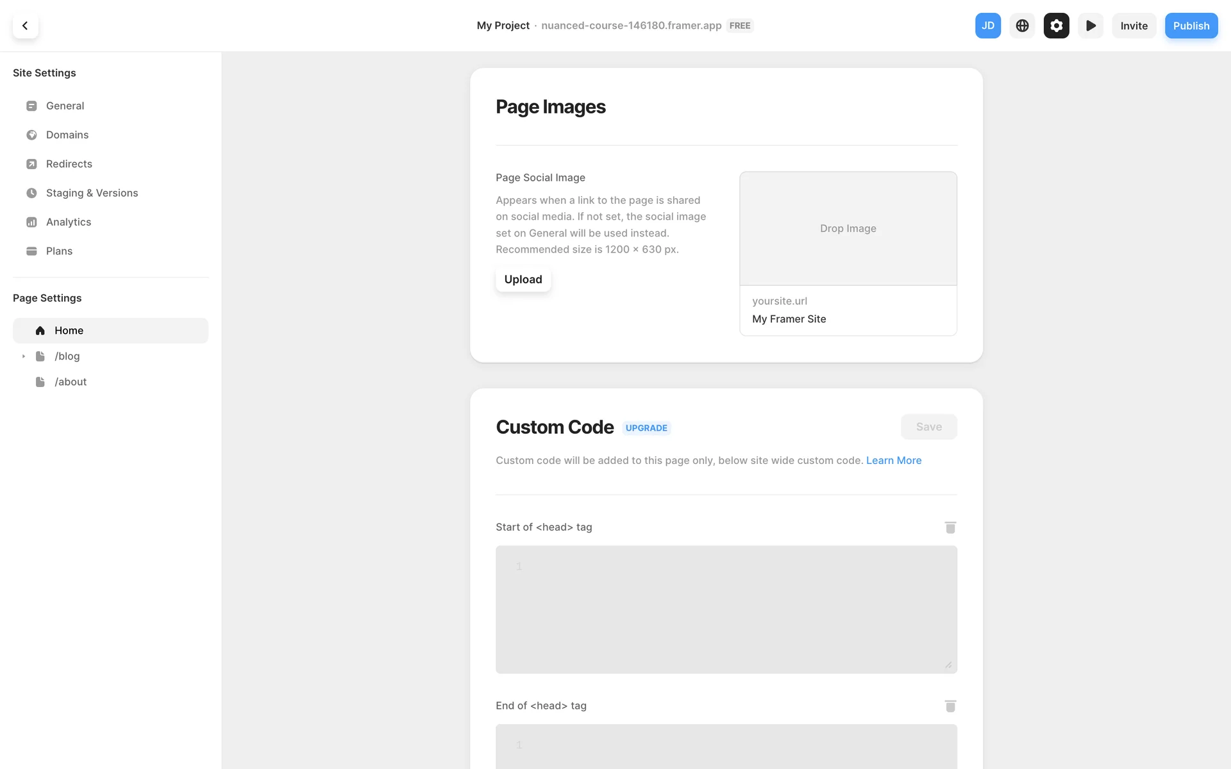Click the Upload button
Viewport: 1231px width, 769px height.
[523, 279]
